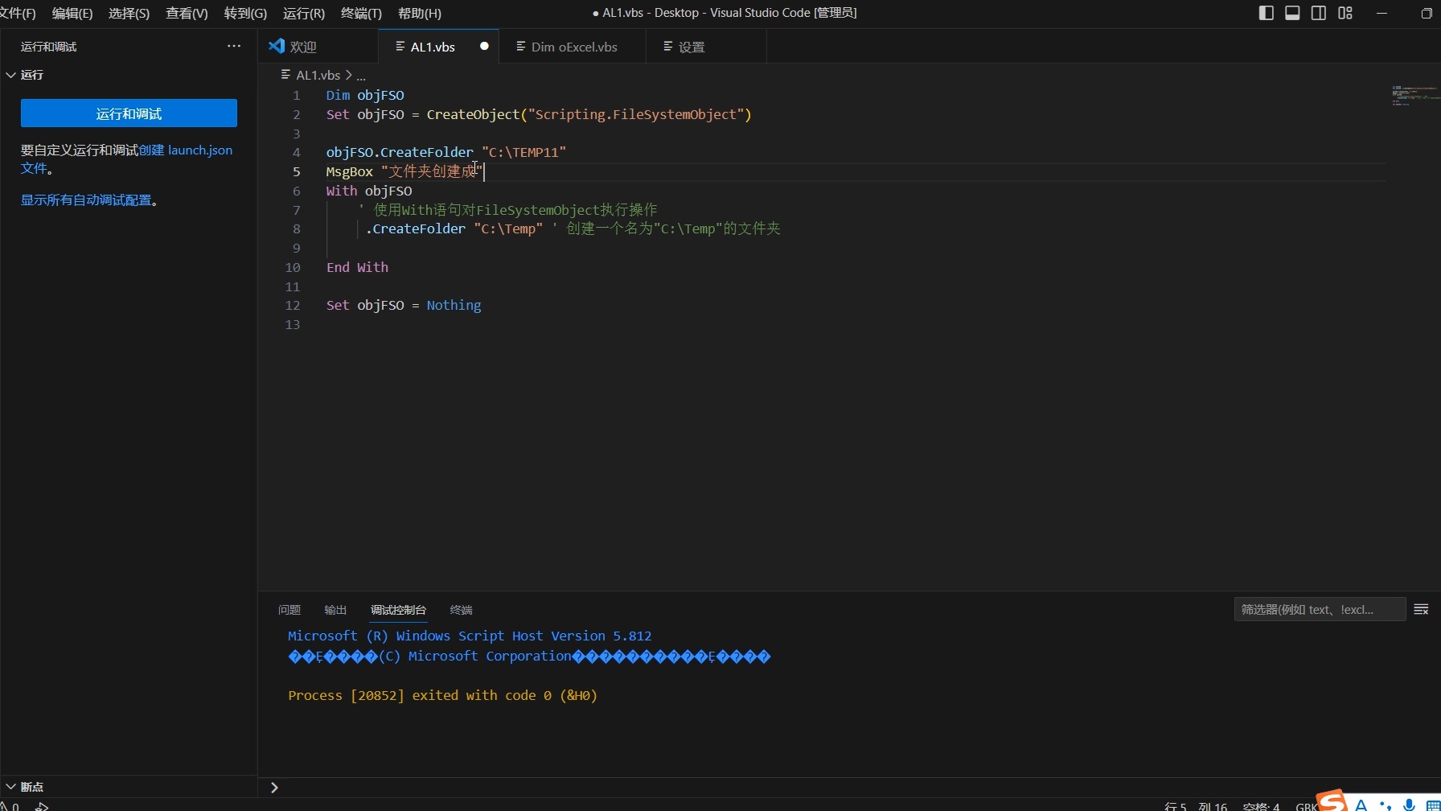This screenshot has height=811, width=1441.
Task: Click "Microsoft (R) Windows Script Host Version 5.812" output
Action: click(x=470, y=636)
